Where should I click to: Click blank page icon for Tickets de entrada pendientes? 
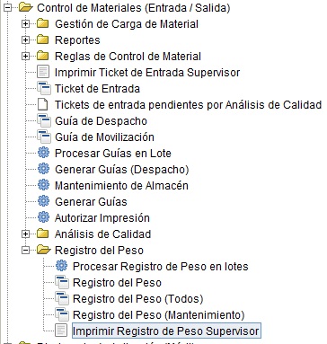coord(43,104)
